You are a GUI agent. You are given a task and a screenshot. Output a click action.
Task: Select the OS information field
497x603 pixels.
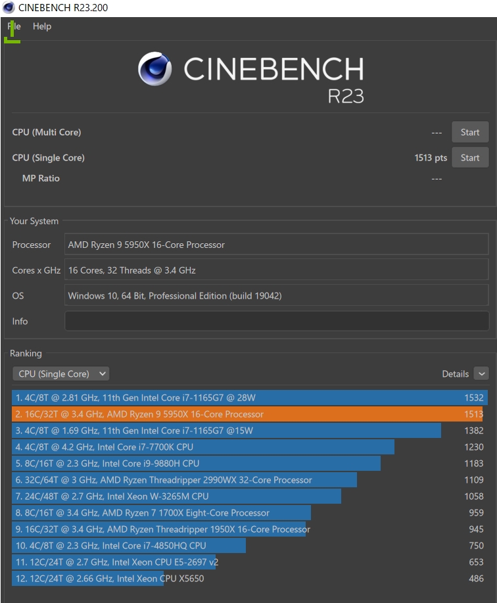[x=276, y=295]
